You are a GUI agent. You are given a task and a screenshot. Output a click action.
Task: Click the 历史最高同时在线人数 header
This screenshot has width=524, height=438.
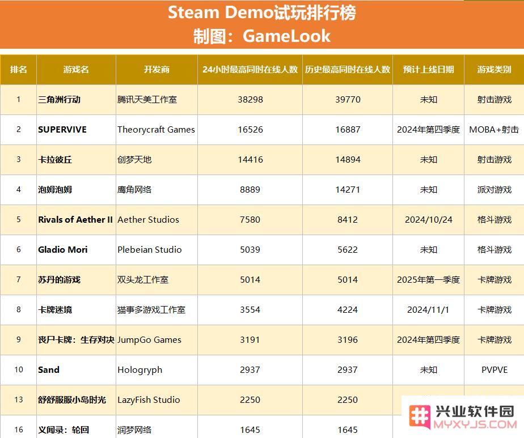pyautogui.click(x=348, y=70)
